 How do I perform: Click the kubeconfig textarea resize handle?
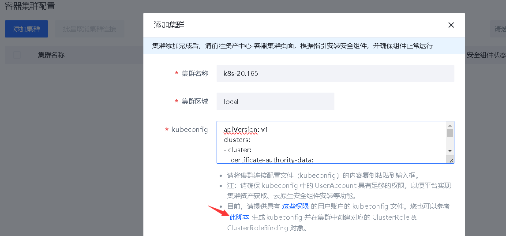pos(451,161)
